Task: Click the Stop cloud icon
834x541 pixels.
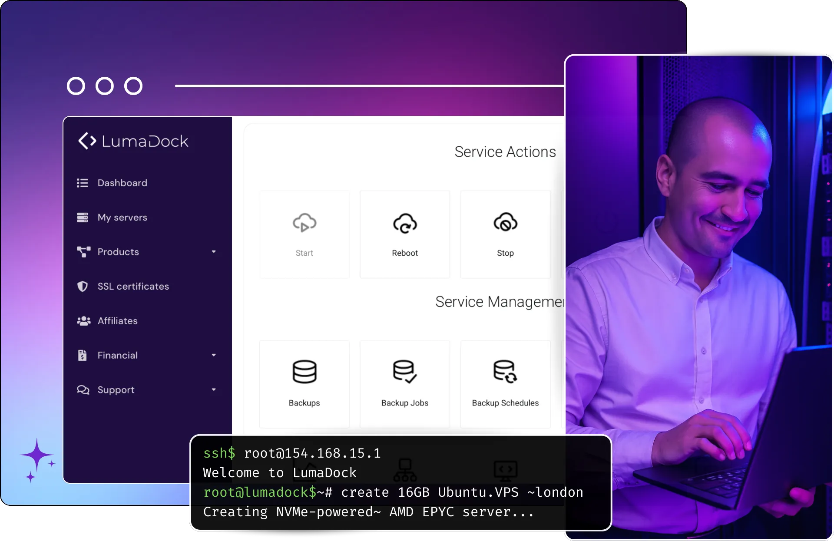Action: pos(505,222)
